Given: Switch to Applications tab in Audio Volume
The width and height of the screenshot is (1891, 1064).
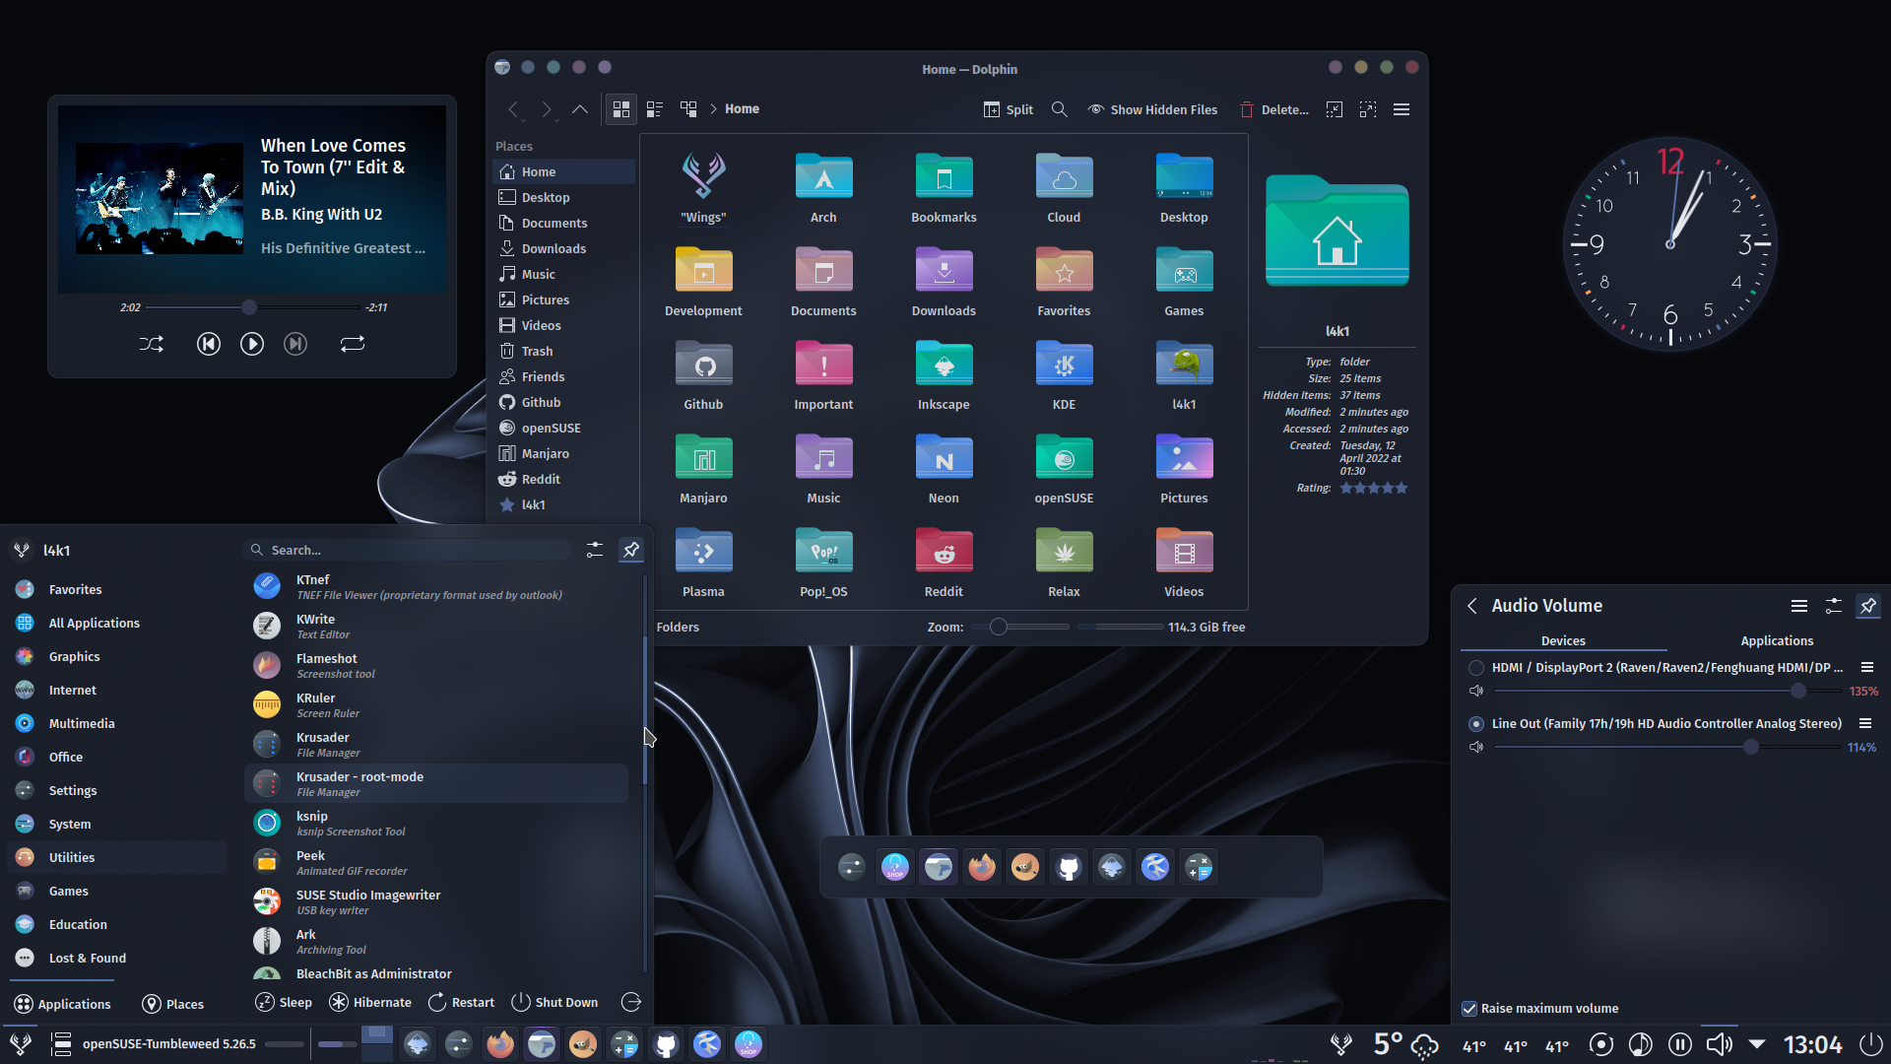Looking at the screenshot, I should (x=1777, y=640).
